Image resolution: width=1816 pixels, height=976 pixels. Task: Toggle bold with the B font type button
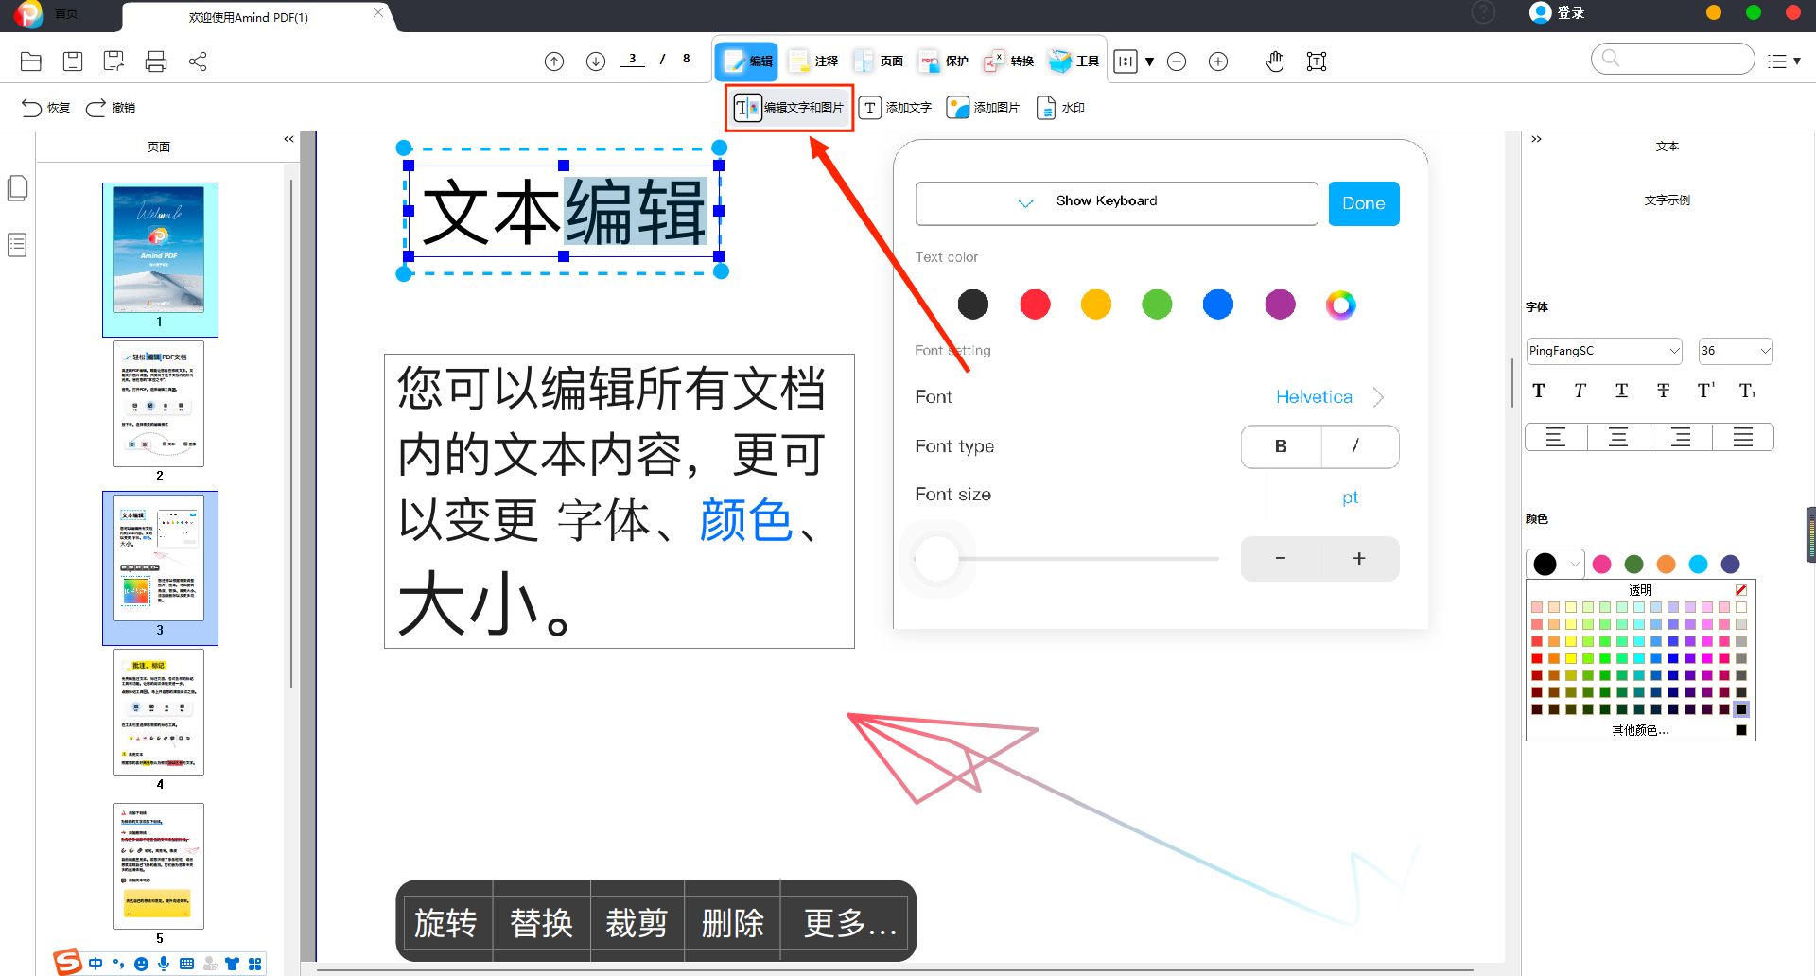pyautogui.click(x=1280, y=445)
